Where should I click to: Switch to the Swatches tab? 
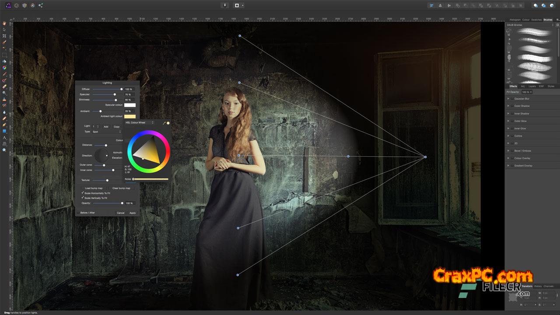tap(536, 20)
